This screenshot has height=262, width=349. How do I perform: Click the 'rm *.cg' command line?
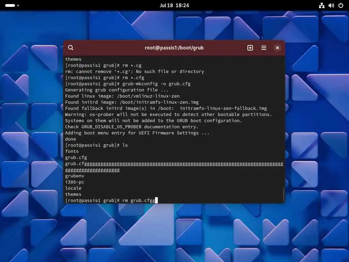103,65
